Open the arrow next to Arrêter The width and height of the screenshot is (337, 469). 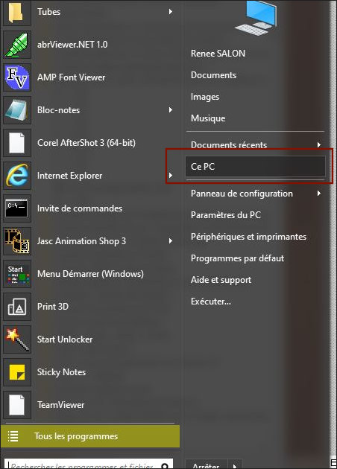(x=235, y=465)
